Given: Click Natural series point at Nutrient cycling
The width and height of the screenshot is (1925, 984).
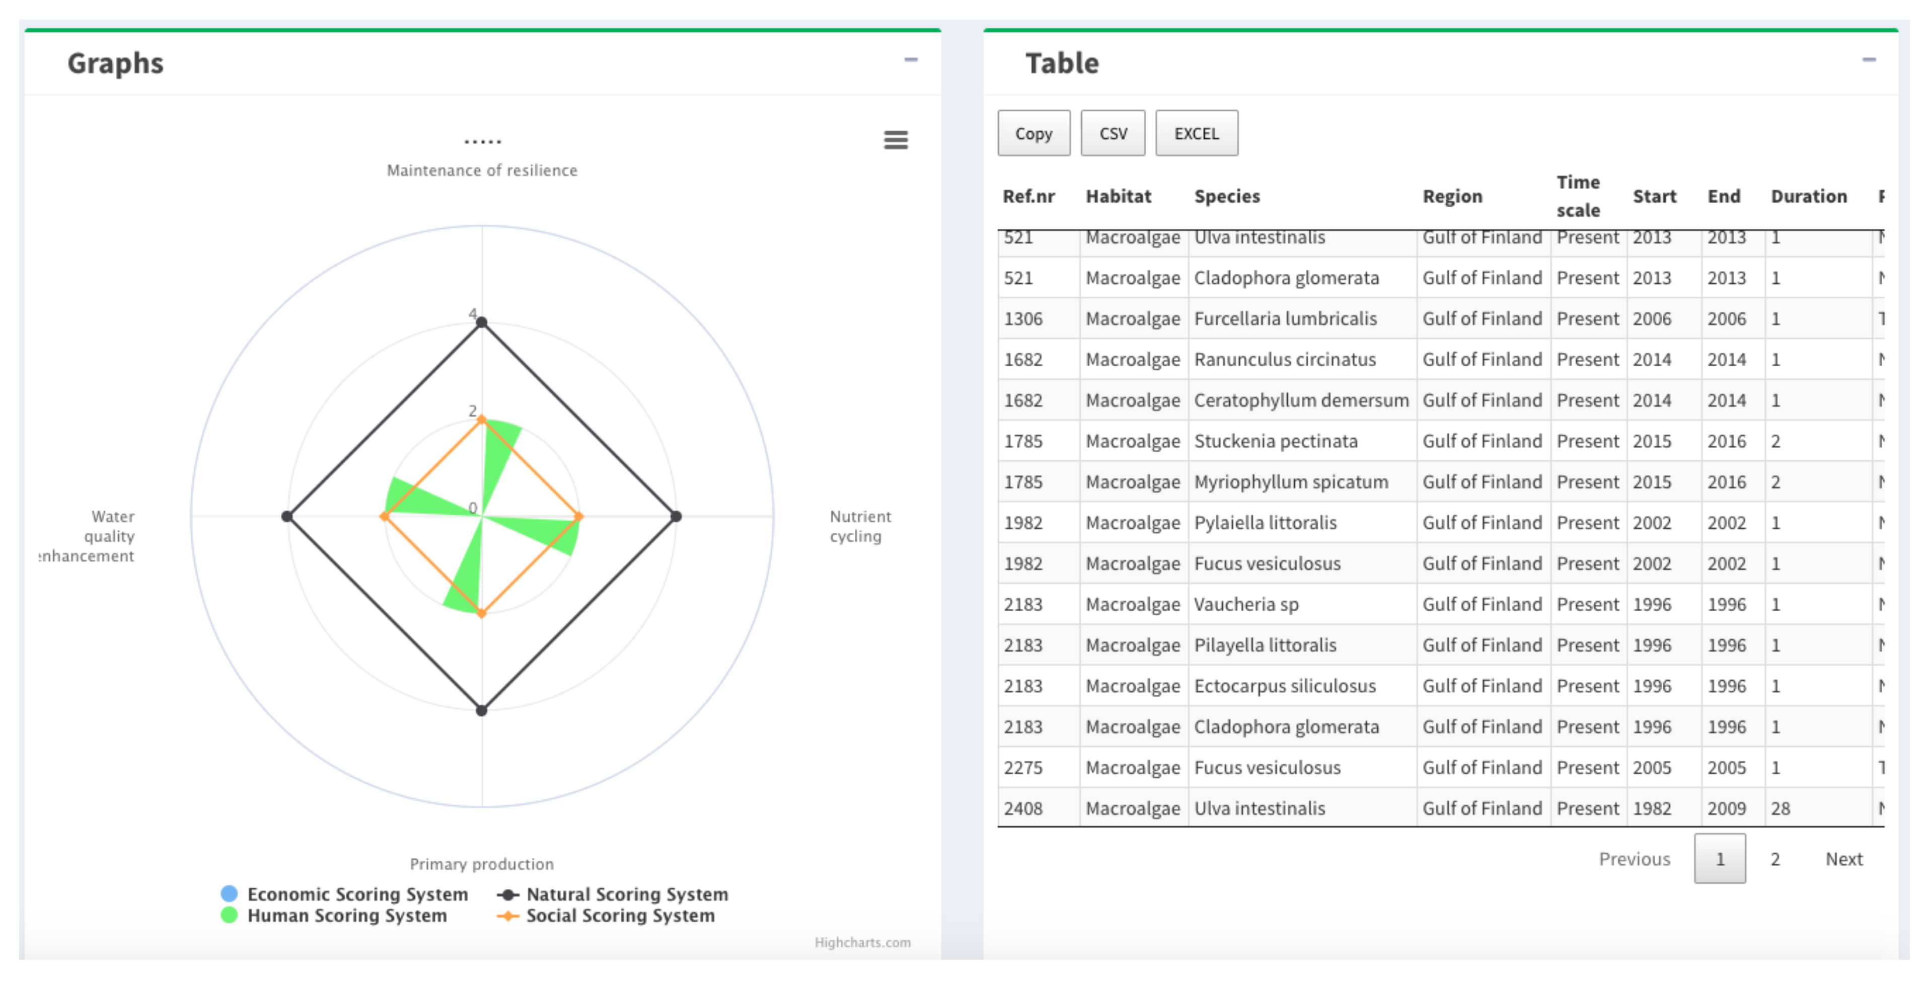Looking at the screenshot, I should 676,516.
